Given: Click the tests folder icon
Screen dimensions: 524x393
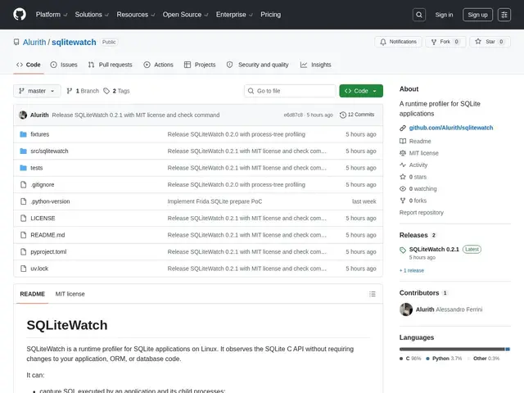Looking at the screenshot, I should coord(24,168).
